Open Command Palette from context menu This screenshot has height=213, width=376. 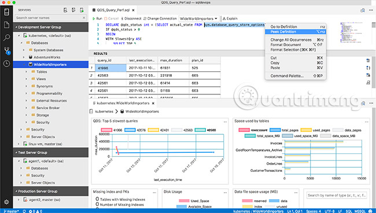pyautogui.click(x=296, y=76)
